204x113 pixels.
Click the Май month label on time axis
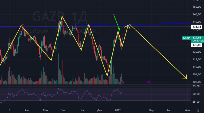[187, 110]
